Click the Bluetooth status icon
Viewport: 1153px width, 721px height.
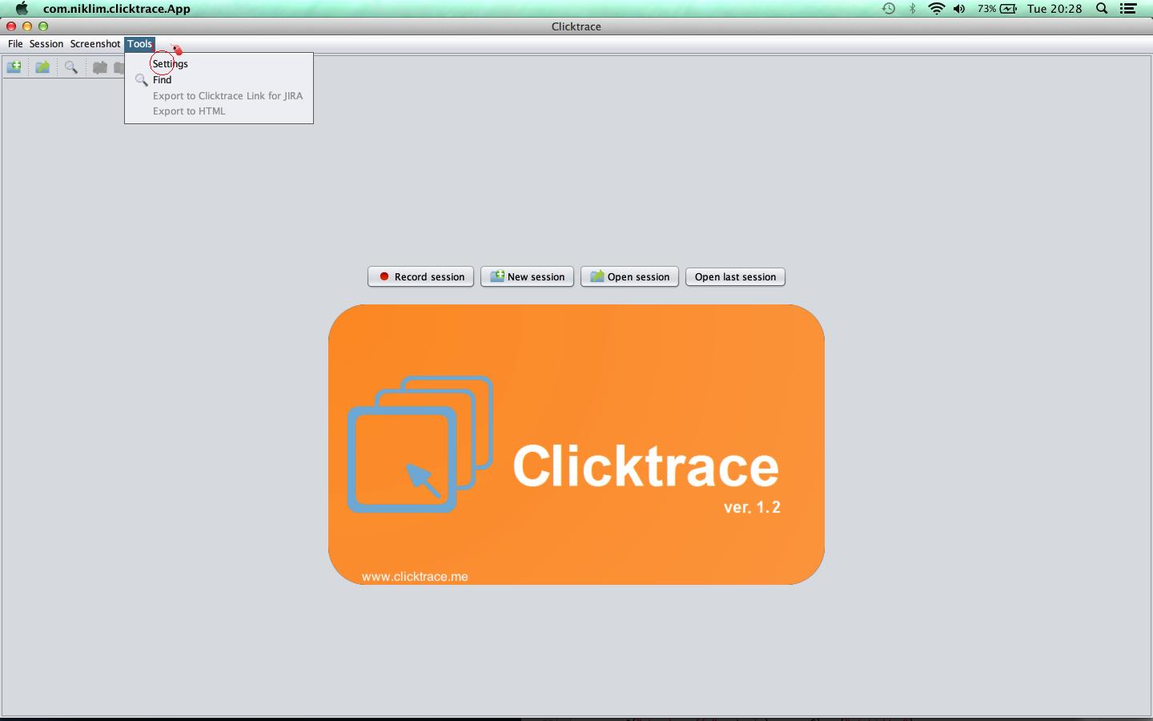pos(912,9)
